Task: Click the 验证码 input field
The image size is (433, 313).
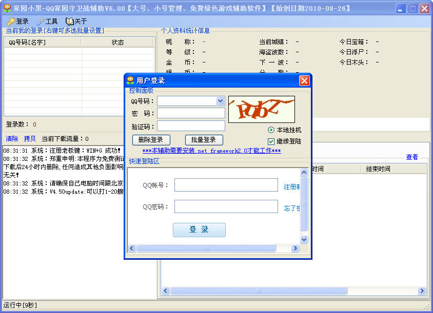Action: 191,126
